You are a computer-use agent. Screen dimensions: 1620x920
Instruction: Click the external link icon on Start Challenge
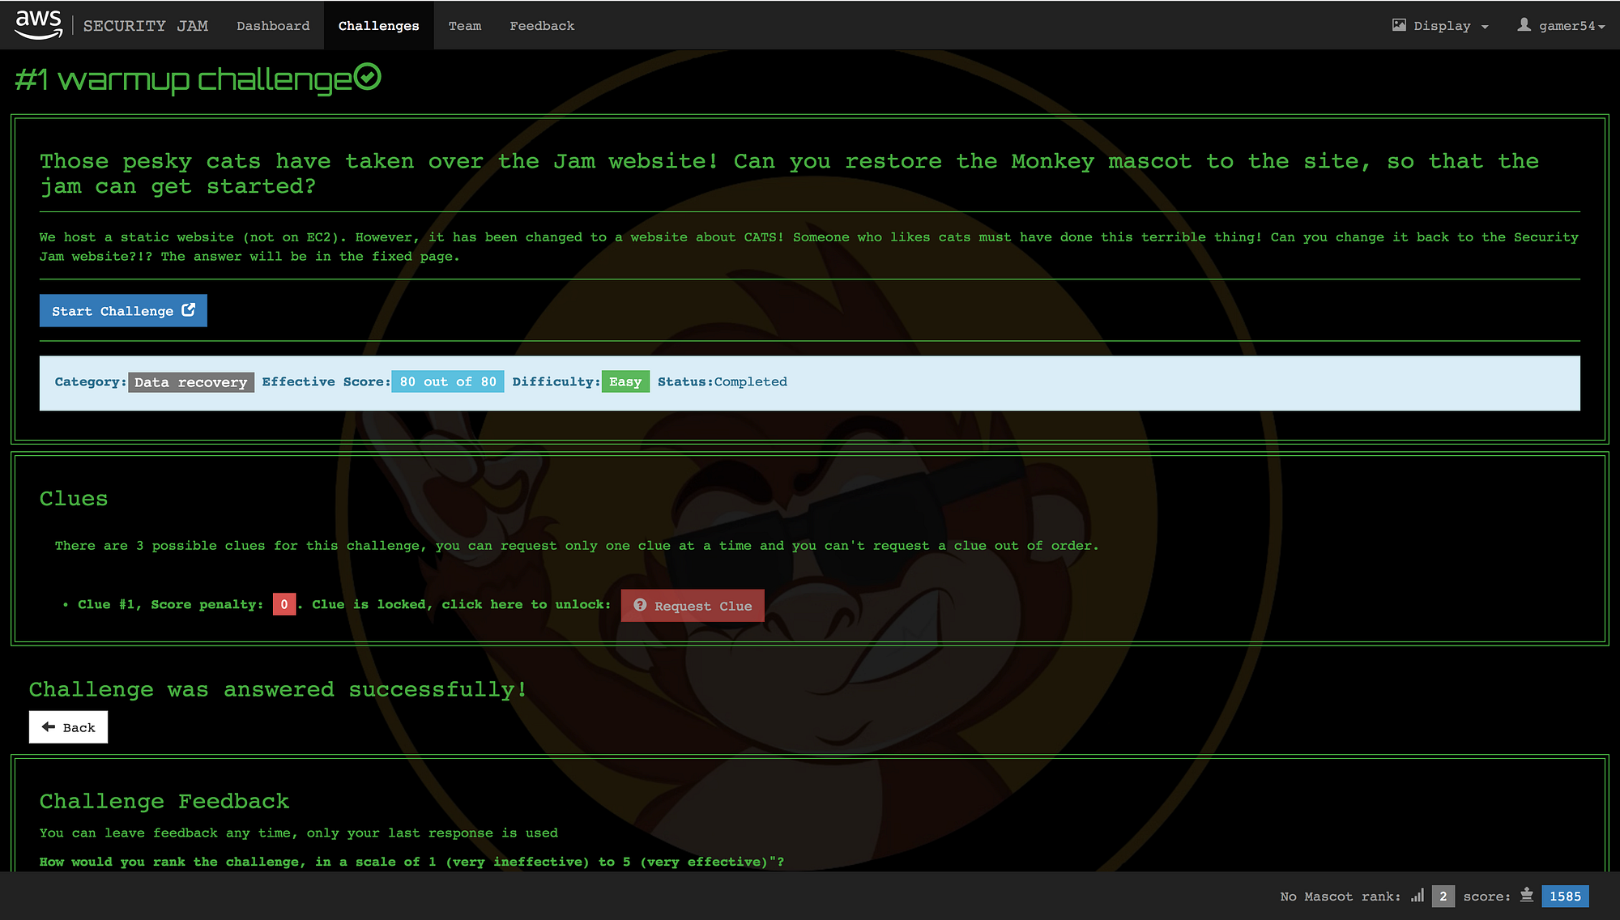tap(189, 310)
